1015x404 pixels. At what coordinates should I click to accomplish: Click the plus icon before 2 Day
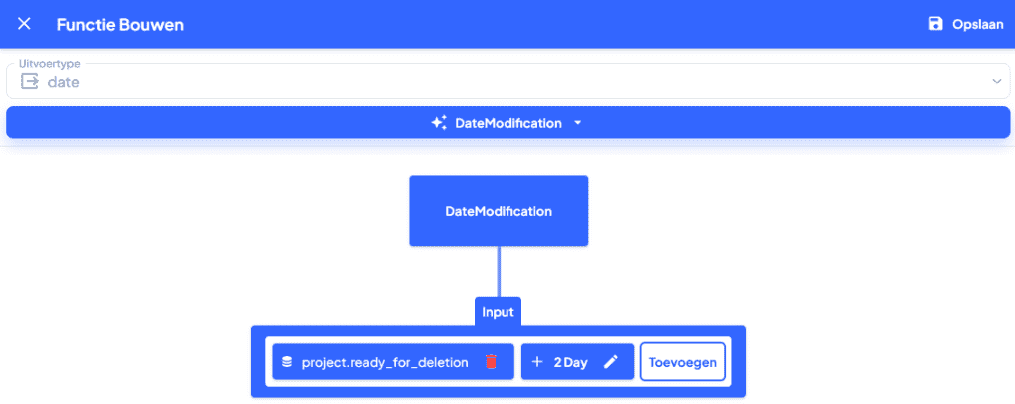tap(537, 362)
